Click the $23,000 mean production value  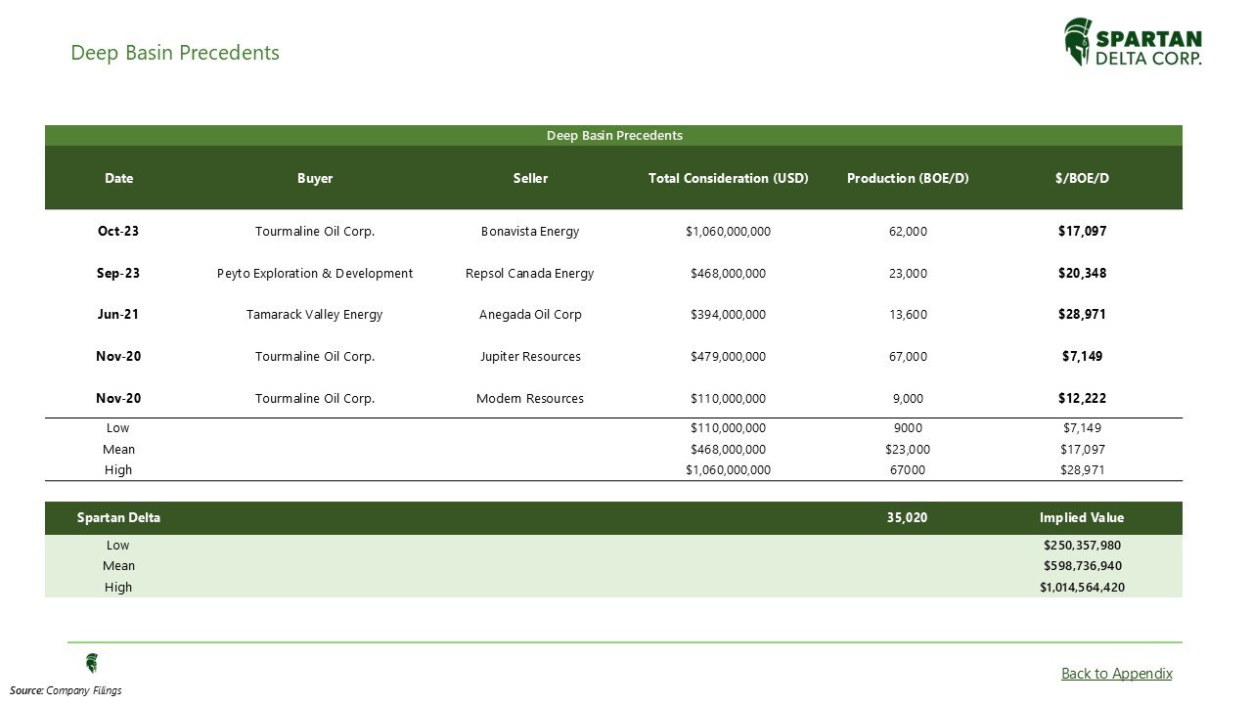click(908, 450)
